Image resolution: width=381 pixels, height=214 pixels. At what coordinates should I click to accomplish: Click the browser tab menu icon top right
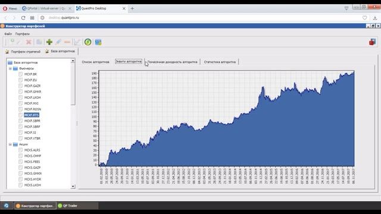pos(346,8)
